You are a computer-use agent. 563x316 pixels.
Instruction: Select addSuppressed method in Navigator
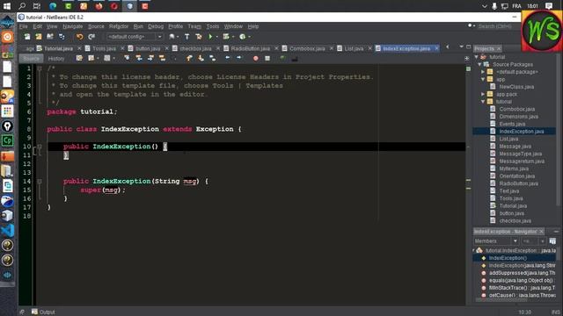[522, 273]
